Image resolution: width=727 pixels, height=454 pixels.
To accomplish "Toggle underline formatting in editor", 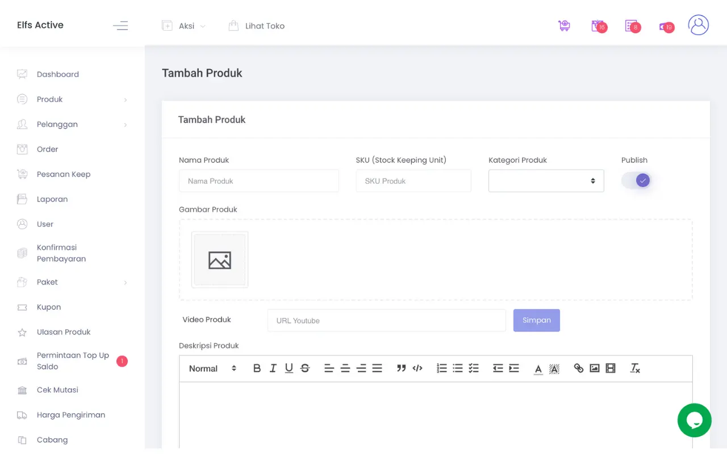I will 289,368.
